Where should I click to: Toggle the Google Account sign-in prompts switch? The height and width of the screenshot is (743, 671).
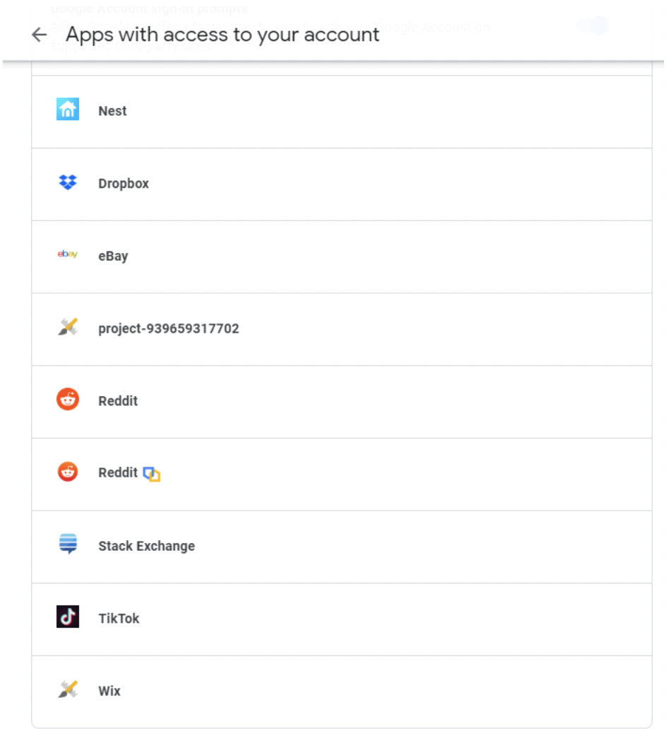592,25
